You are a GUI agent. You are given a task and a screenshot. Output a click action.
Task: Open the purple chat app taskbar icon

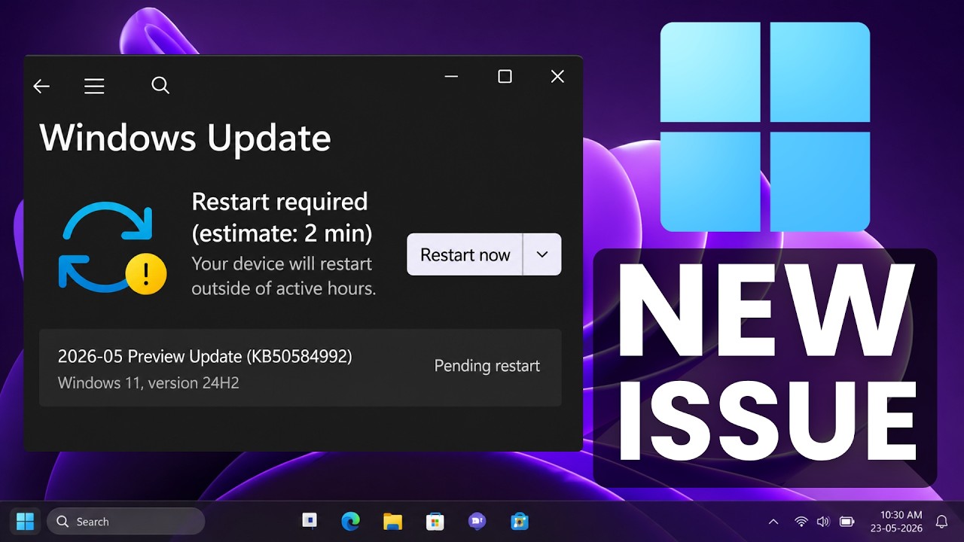point(477,521)
